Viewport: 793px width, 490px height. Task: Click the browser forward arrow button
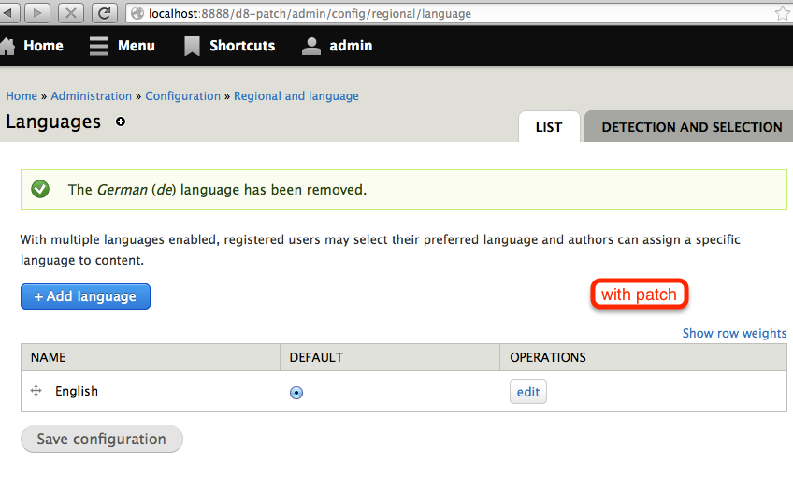[37, 13]
